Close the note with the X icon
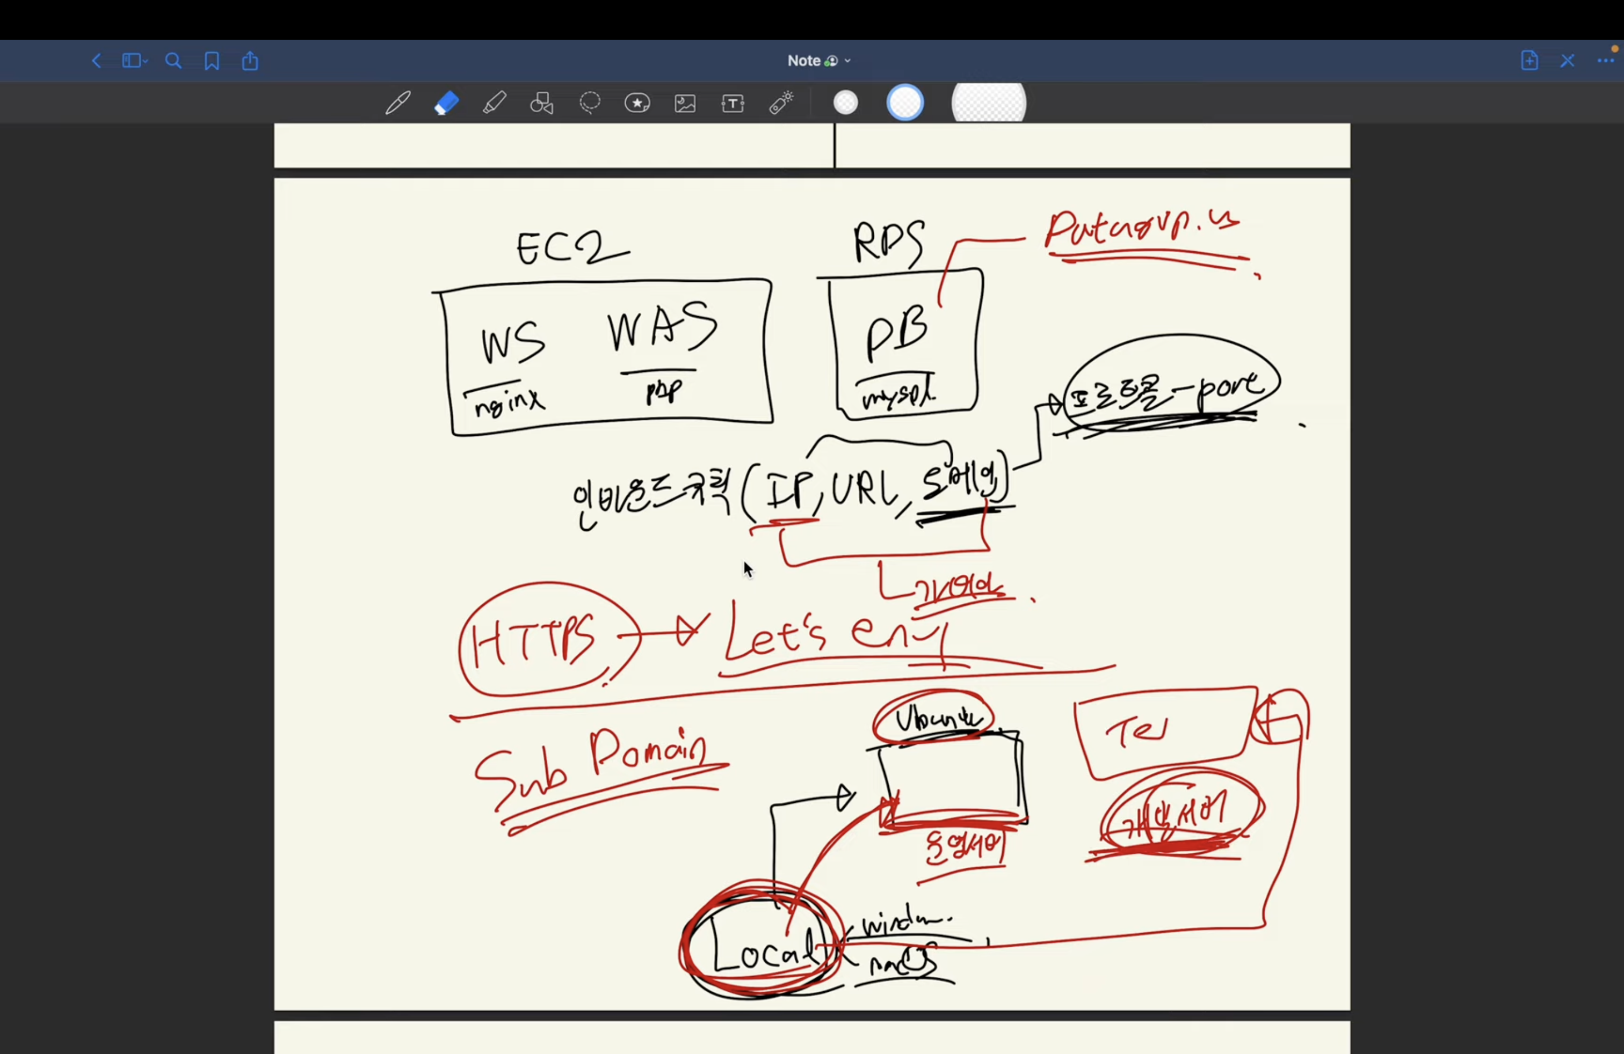1624x1054 pixels. 1568,61
